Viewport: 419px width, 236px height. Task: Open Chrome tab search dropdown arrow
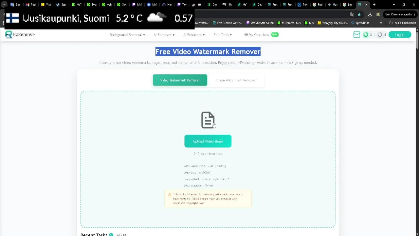click(x=4, y=5)
